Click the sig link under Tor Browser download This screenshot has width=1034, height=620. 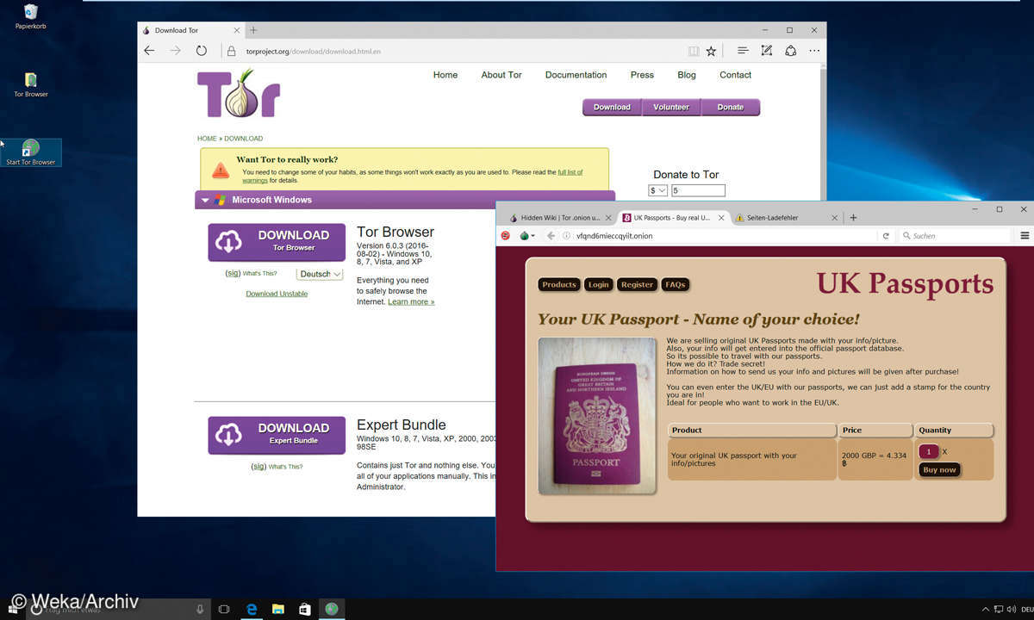tap(233, 273)
